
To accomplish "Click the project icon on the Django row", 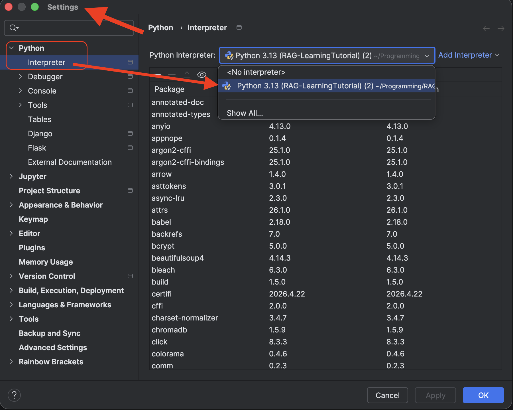I will click(x=130, y=133).
